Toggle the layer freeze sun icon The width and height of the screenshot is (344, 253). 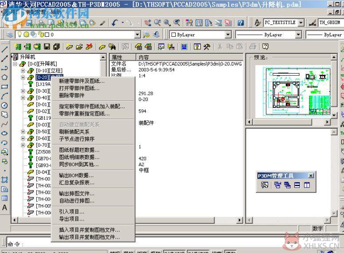27,35
